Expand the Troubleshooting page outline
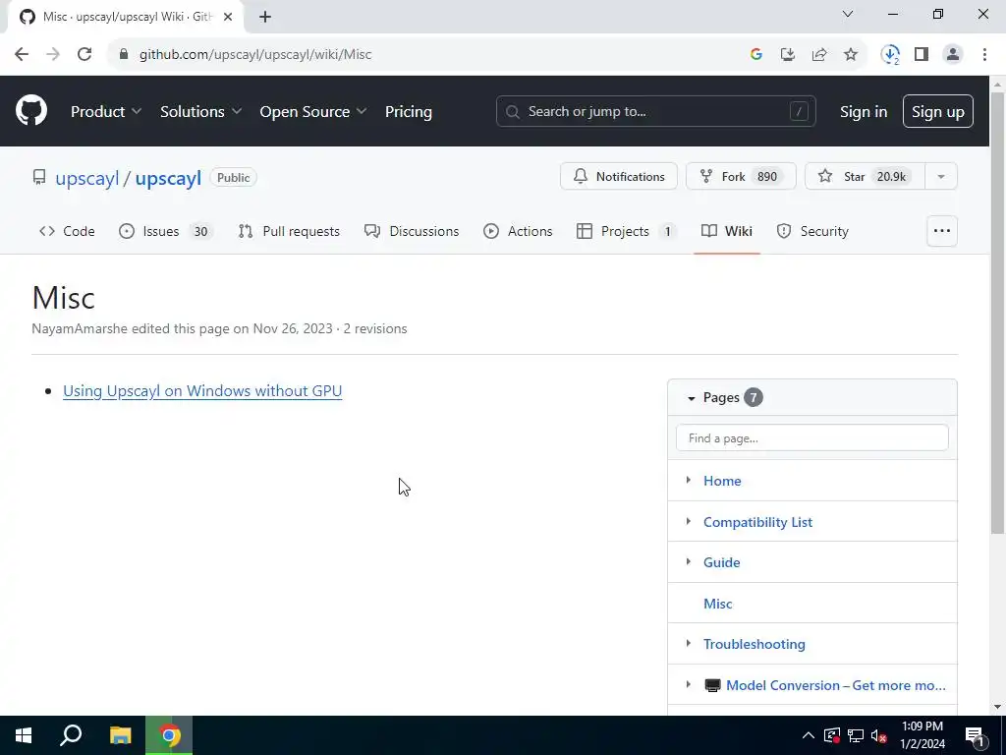Image resolution: width=1006 pixels, height=755 pixels. pos(689,643)
